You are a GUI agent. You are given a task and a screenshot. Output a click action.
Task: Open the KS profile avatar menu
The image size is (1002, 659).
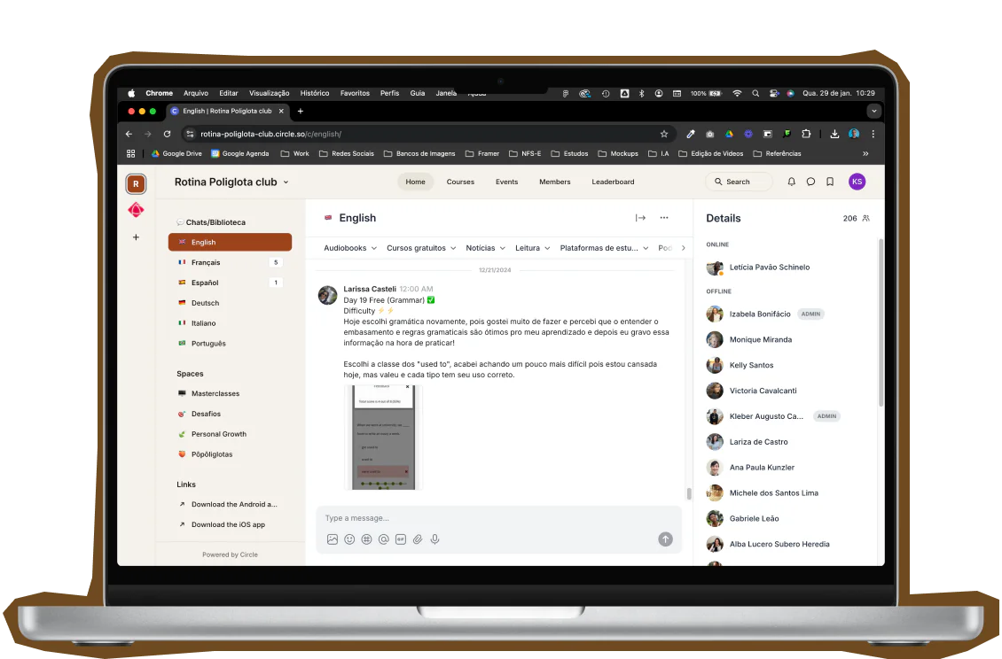pos(857,182)
